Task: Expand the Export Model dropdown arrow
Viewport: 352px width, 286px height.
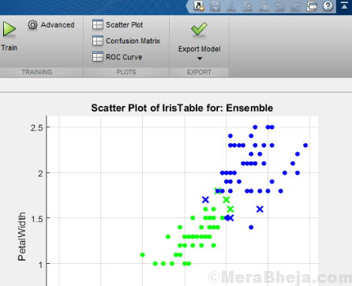Action: point(200,58)
